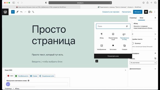Open the Yoast SEO toolbar icon
This screenshot has height=90, width=160.
[150, 12]
